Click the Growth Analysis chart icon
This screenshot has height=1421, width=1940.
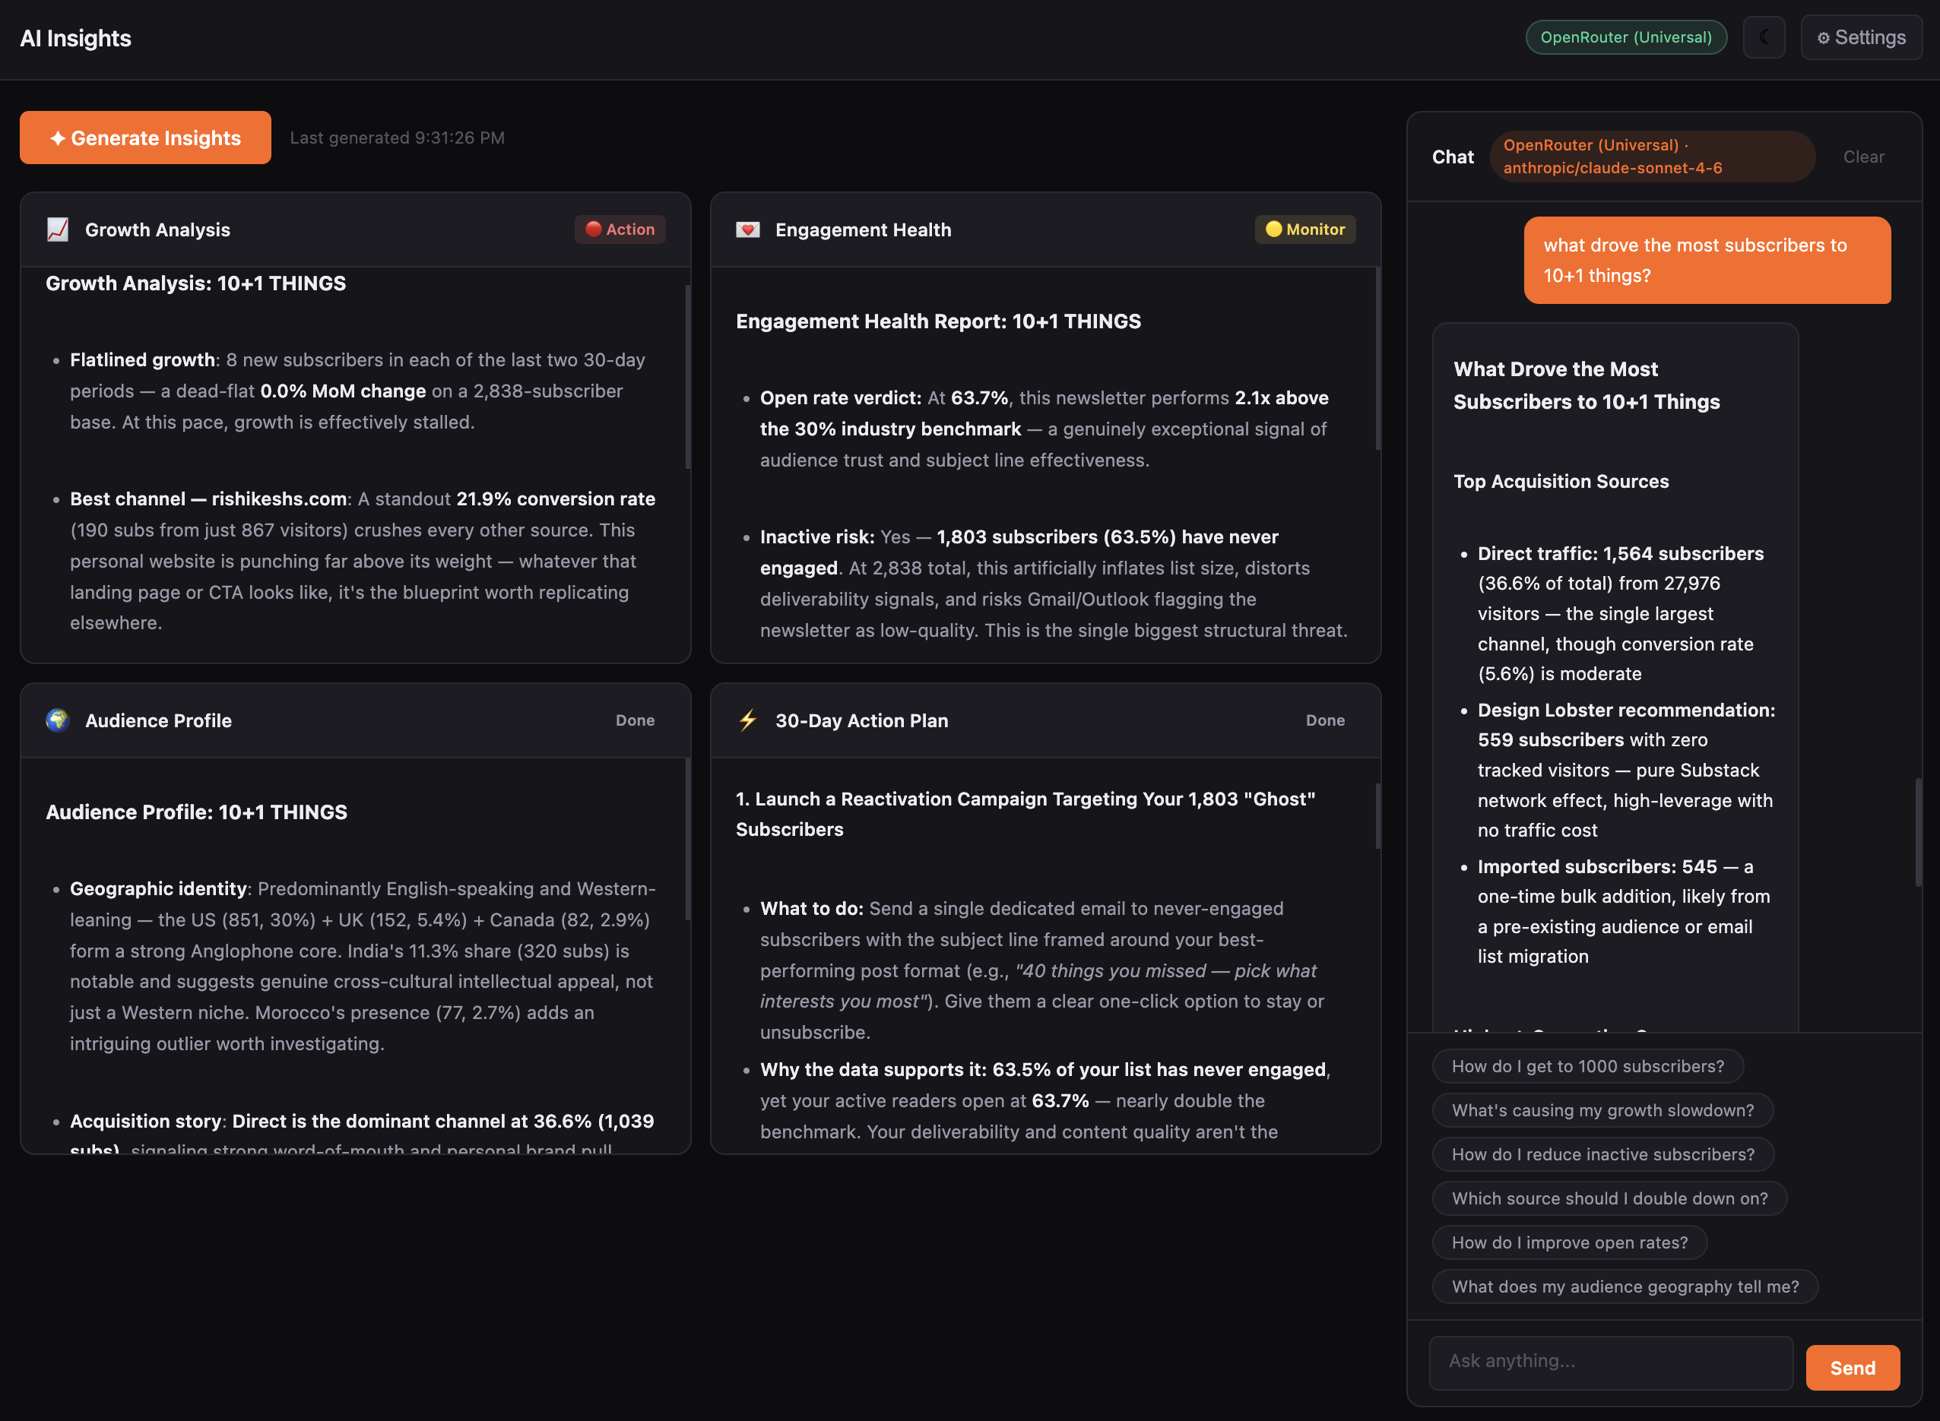tap(57, 229)
